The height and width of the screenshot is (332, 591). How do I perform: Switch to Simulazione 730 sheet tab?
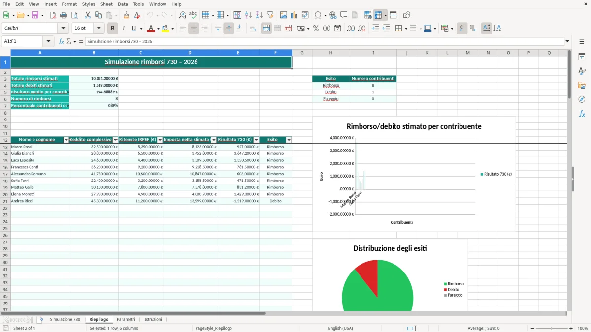tap(65, 319)
